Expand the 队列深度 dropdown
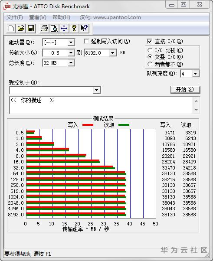 pyautogui.click(x=196, y=74)
